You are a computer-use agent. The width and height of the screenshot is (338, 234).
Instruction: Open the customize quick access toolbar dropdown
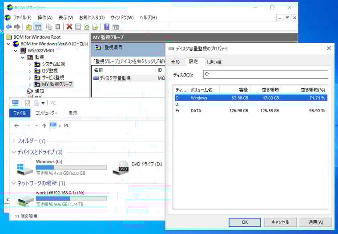[43, 103]
